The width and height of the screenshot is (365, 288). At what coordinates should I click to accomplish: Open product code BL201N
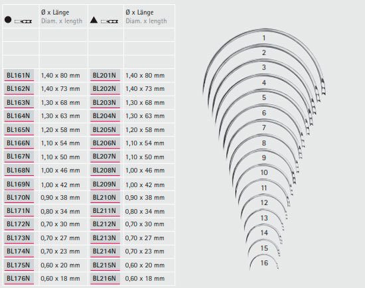[105, 75]
